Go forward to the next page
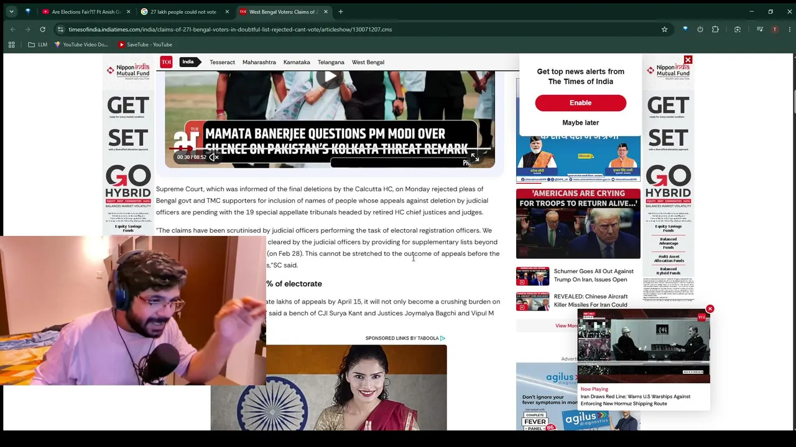 tap(27, 29)
